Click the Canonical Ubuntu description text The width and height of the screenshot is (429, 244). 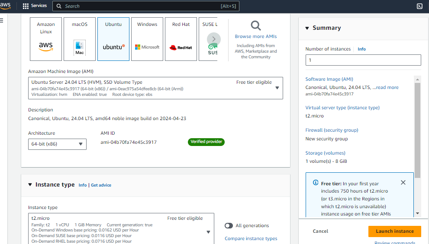click(107, 118)
